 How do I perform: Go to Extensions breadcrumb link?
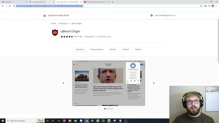64,24
